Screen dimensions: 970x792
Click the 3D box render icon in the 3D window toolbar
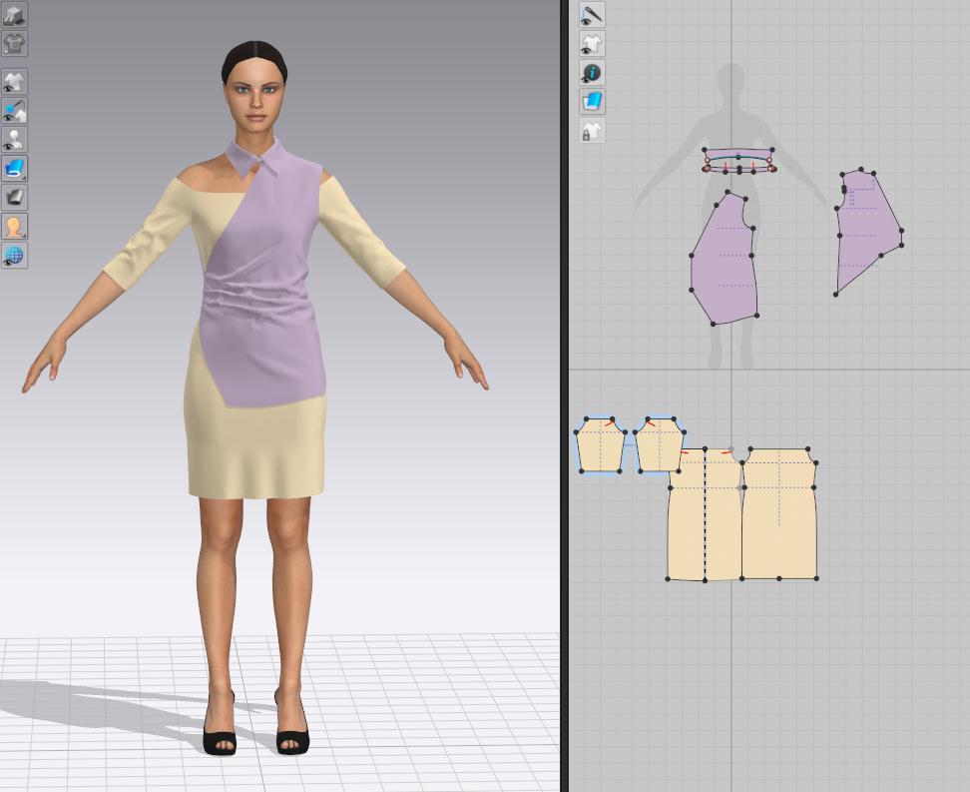pyautogui.click(x=14, y=15)
